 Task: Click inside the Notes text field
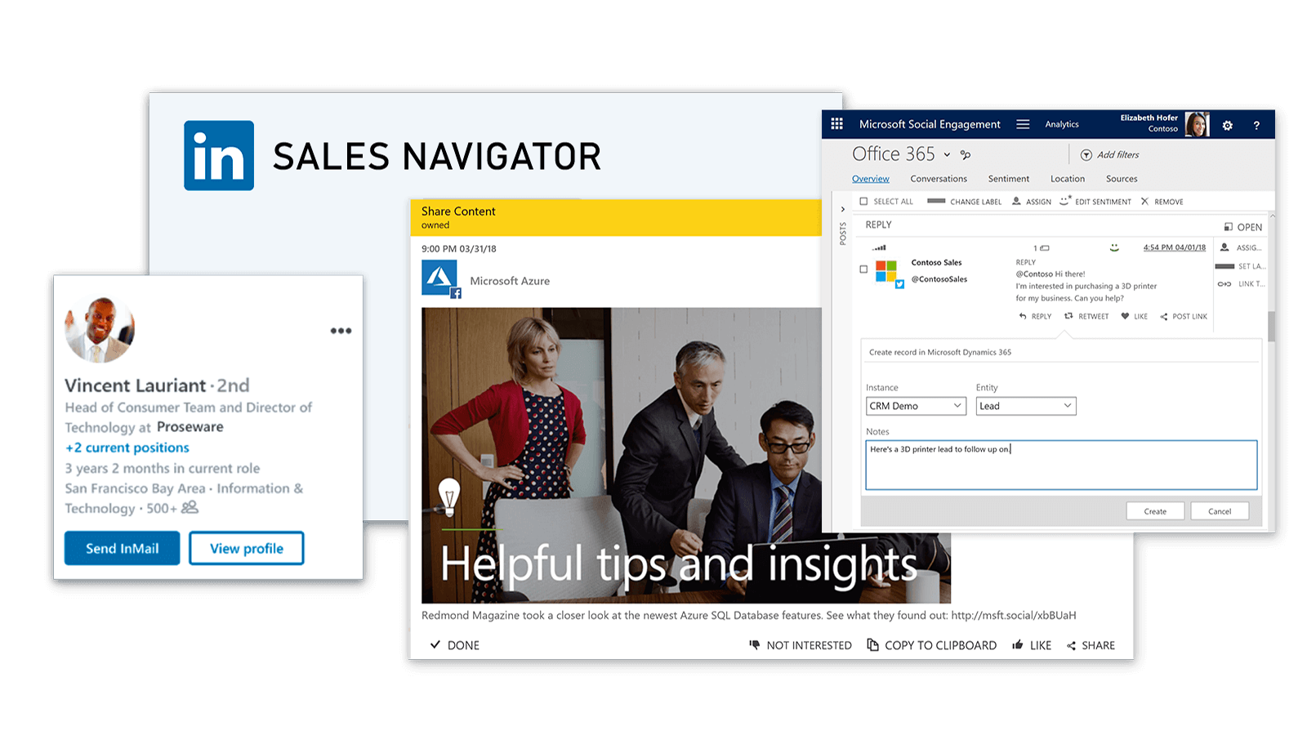click(1060, 470)
